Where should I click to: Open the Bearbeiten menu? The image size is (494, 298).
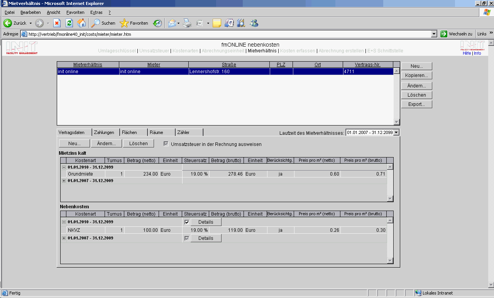click(30, 12)
